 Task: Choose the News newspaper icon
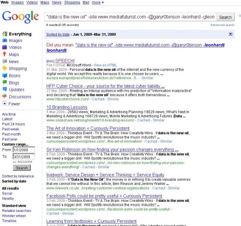click(5, 61)
